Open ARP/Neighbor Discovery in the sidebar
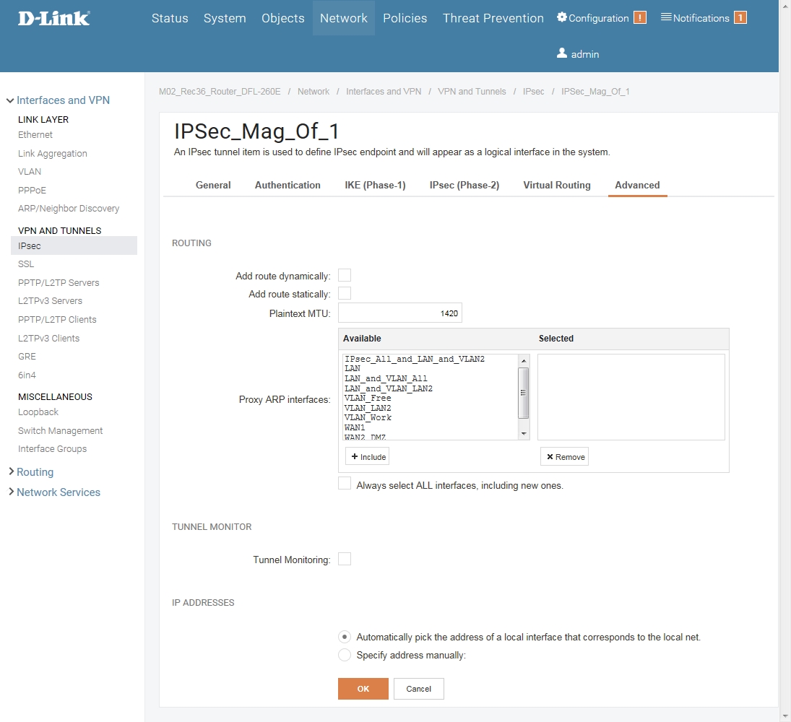Viewport: 791px width, 722px height. pyautogui.click(x=69, y=208)
